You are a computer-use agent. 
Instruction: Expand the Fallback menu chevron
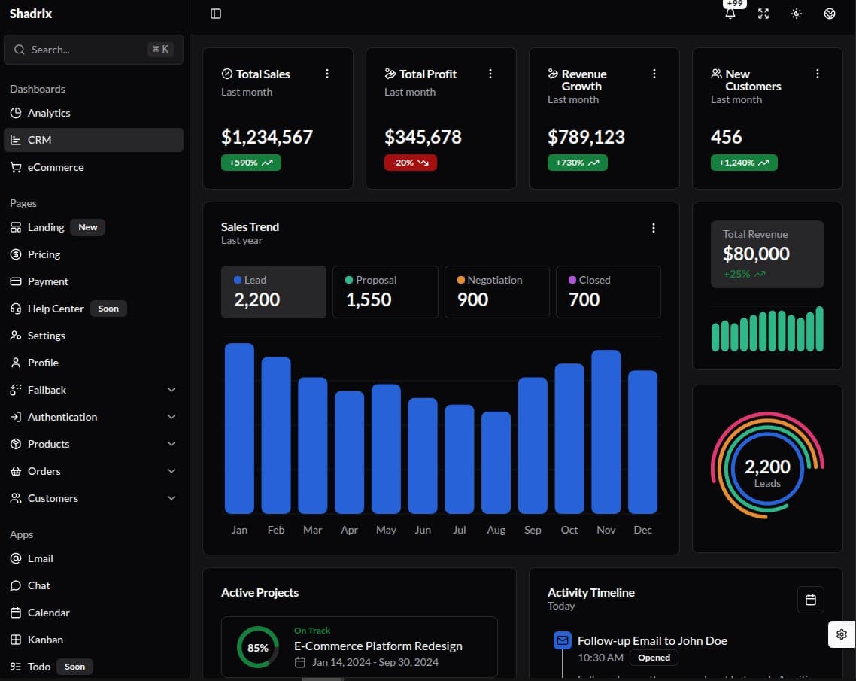(172, 390)
